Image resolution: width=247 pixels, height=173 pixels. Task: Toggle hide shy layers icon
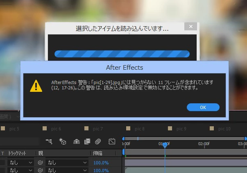click(77, 141)
